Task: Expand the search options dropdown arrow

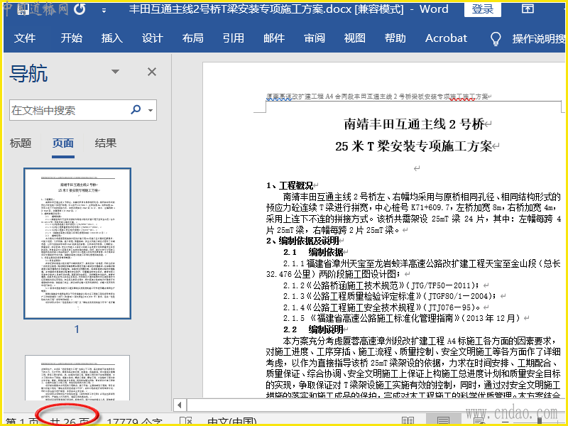Action: (x=151, y=110)
